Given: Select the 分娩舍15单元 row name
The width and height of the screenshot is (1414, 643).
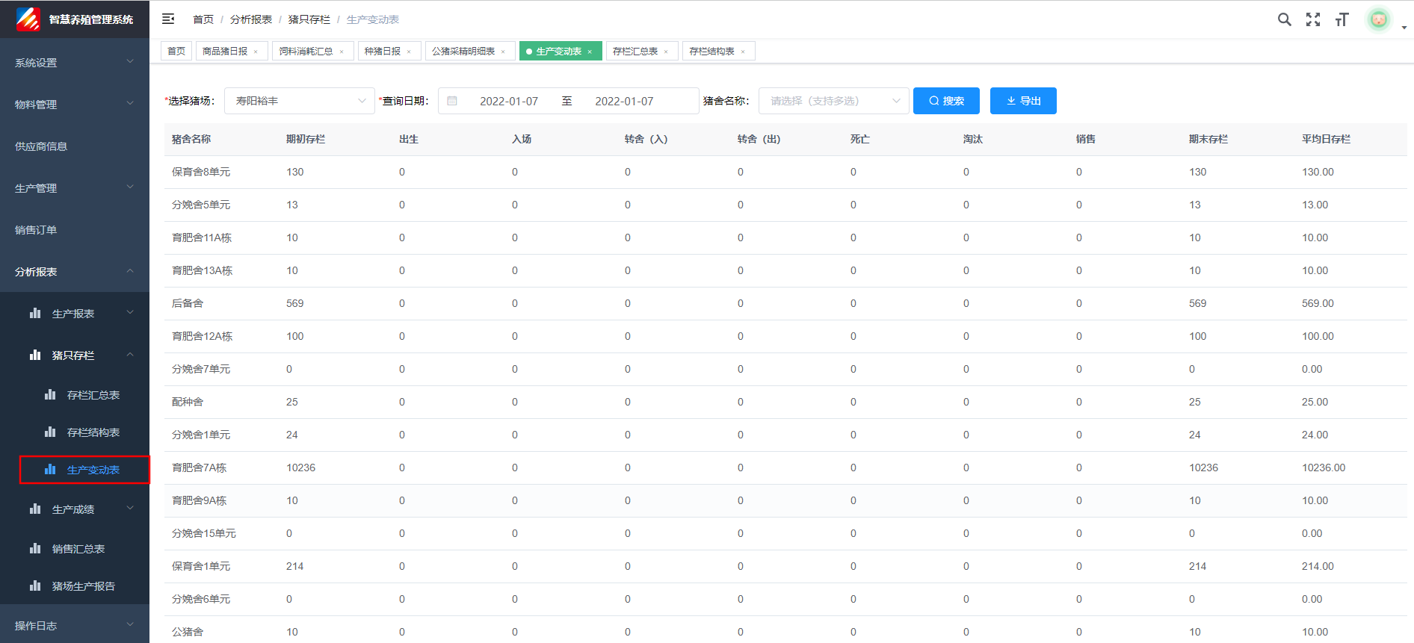Looking at the screenshot, I should [x=204, y=533].
